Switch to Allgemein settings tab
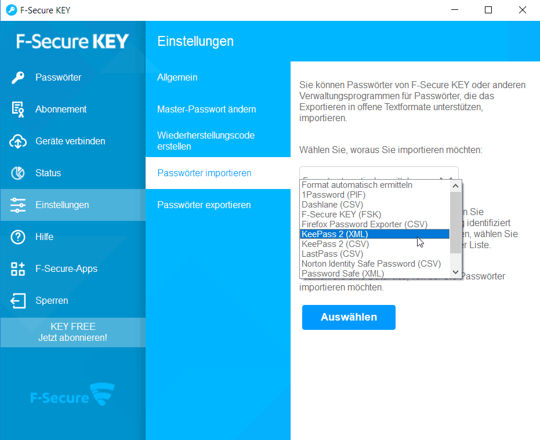 point(218,78)
